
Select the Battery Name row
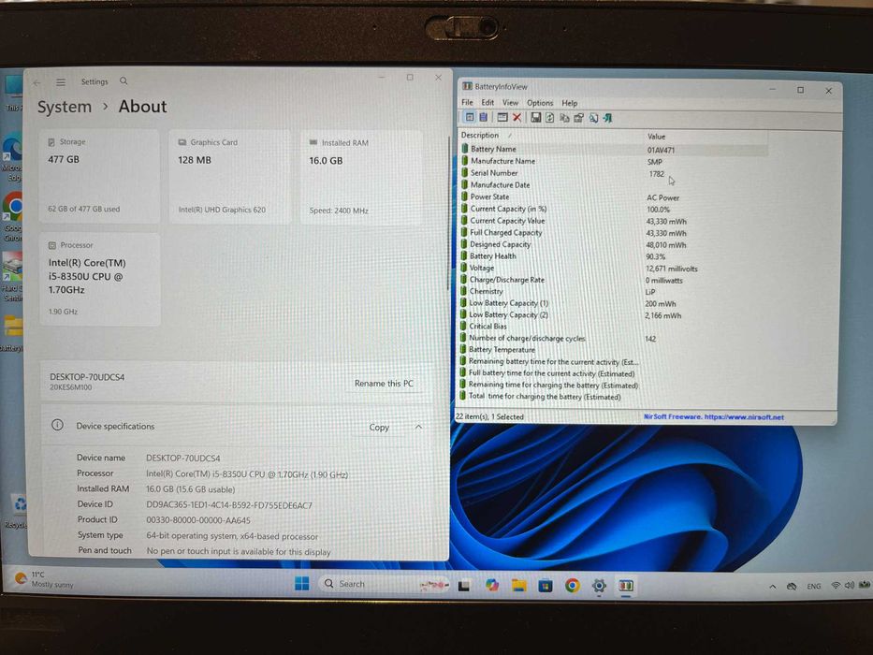[x=614, y=150]
